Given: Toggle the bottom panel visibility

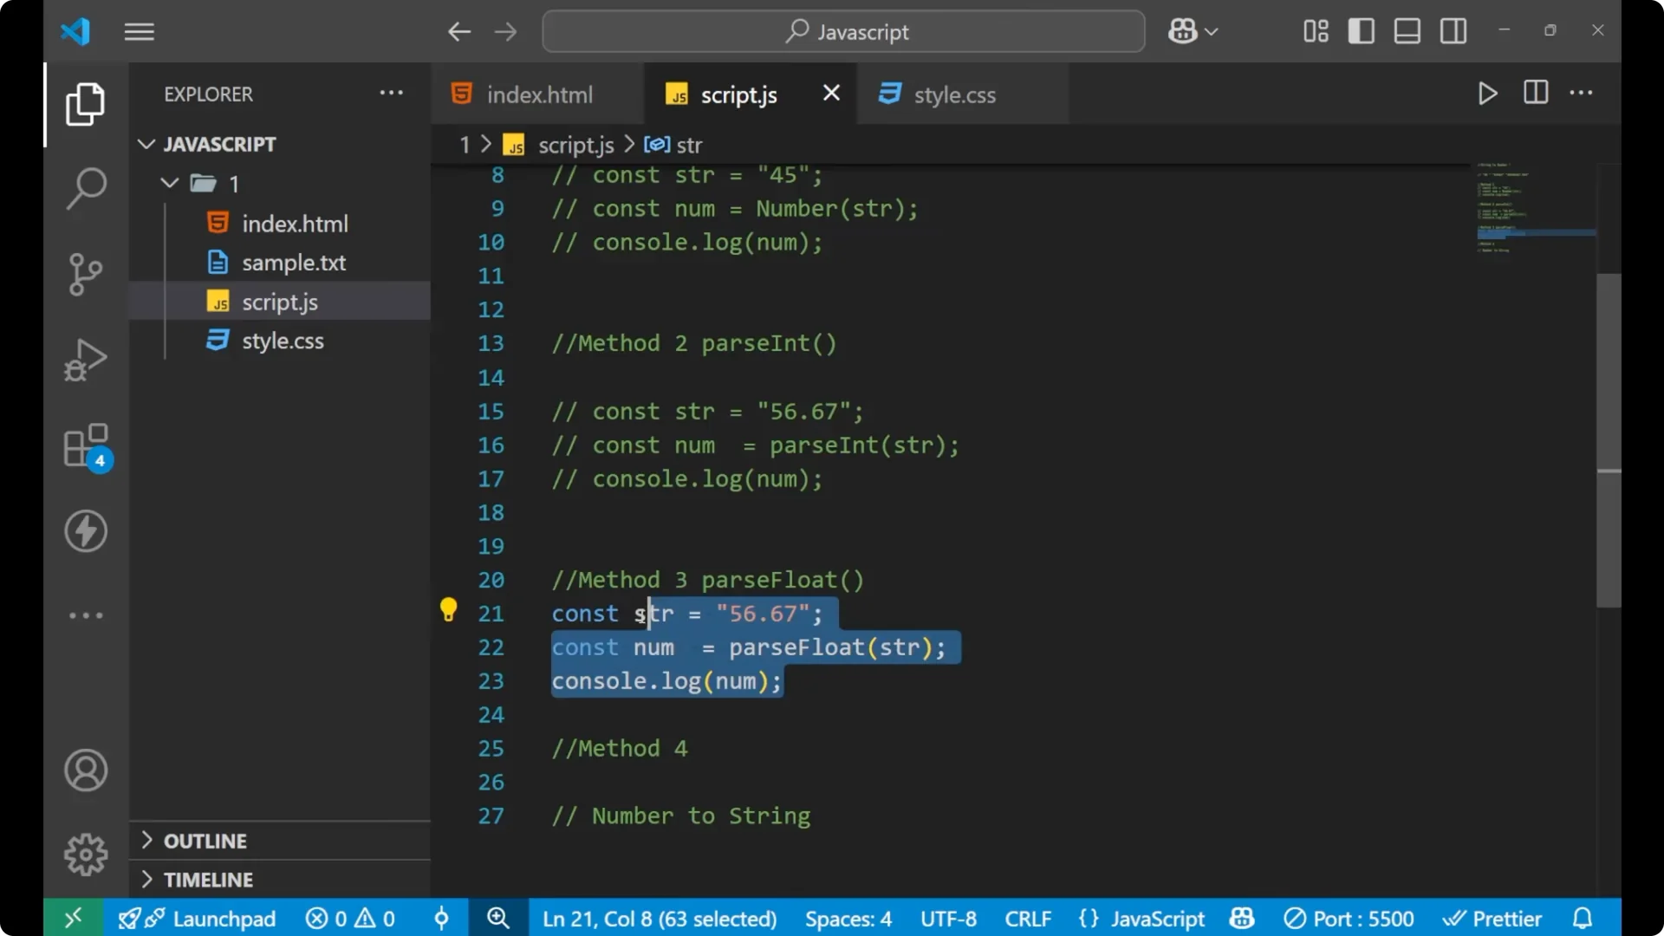Looking at the screenshot, I should (x=1407, y=30).
